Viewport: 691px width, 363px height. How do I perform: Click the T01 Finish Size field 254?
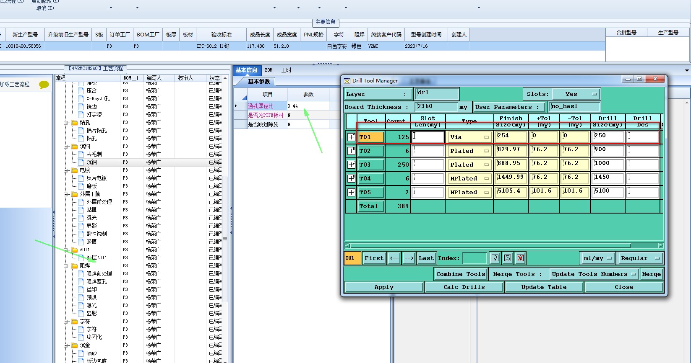coord(511,136)
